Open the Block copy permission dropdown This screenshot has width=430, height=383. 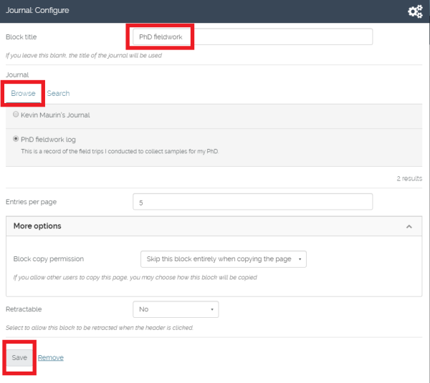click(x=223, y=259)
